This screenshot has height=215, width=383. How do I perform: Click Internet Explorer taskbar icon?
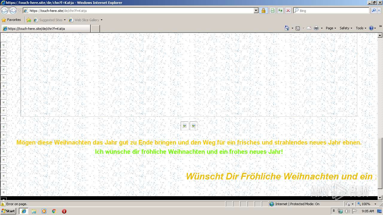[x=24, y=211]
